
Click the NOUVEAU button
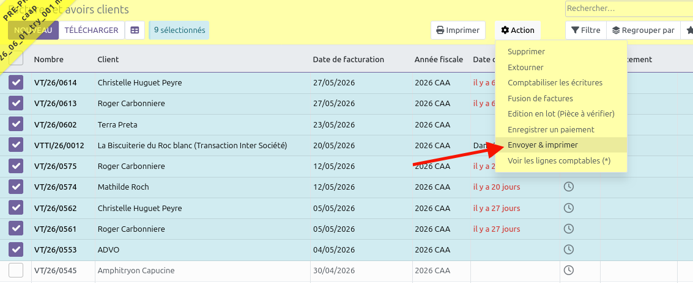(33, 30)
